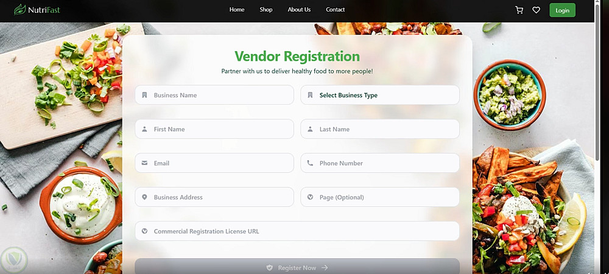
Task: Click the NutriFast leaf logo
Action: pyautogui.click(x=20, y=9)
